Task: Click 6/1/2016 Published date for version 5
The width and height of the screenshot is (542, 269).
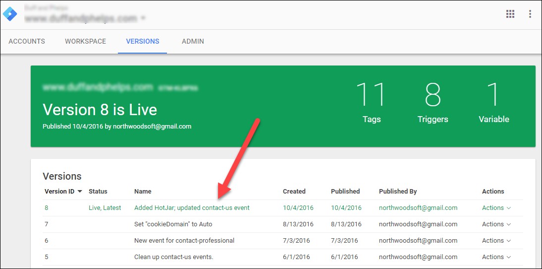Action: [344, 257]
